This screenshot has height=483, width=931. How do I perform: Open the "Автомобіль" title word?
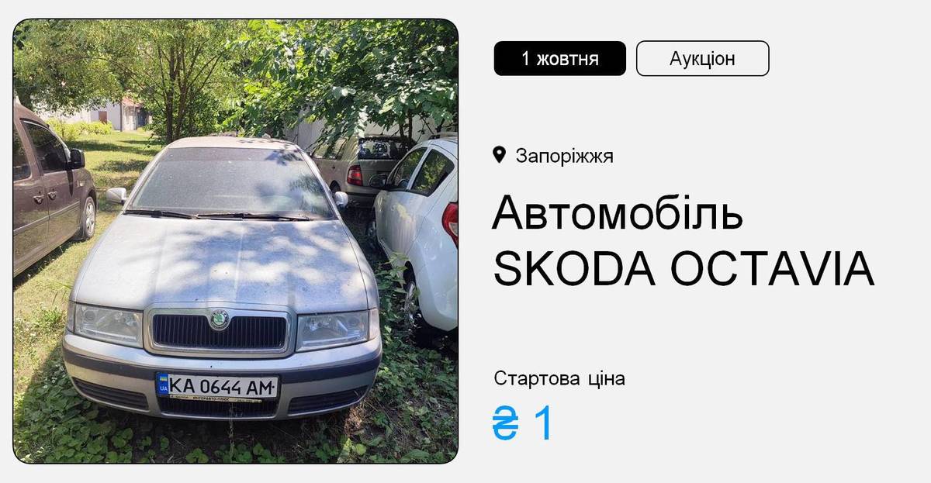(x=618, y=212)
